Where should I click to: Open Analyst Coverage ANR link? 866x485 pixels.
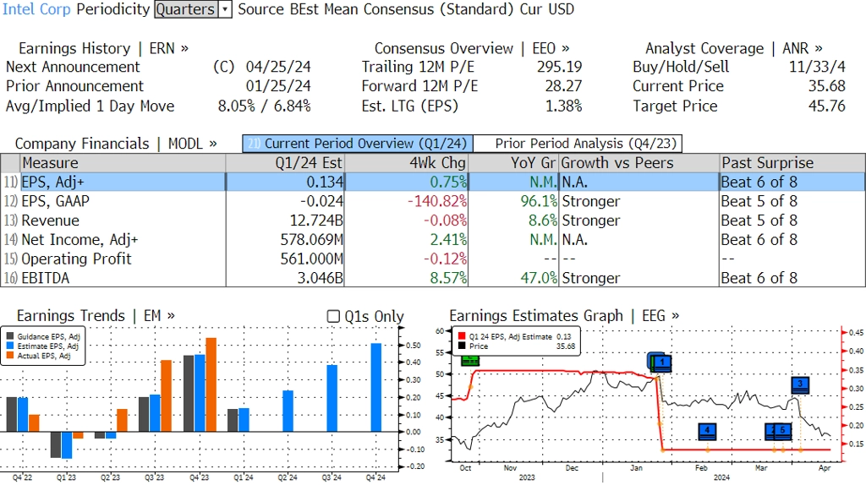click(x=733, y=48)
